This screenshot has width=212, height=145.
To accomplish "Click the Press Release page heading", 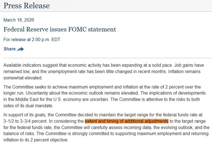I will [27, 6].
